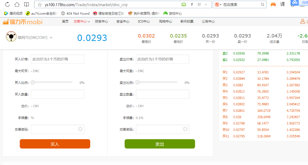Click the 暗网币 DNC coin logo
This screenshot has width=308, height=165.
(x=11, y=36)
